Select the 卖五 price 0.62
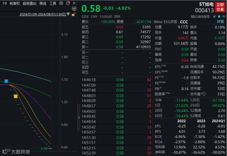 (x=120, y=27)
